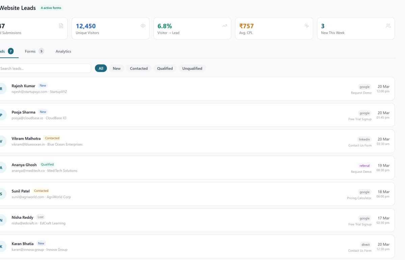The width and height of the screenshot is (405, 260).
Task: Click the document icon in Submissions card
Action: (x=61, y=26)
